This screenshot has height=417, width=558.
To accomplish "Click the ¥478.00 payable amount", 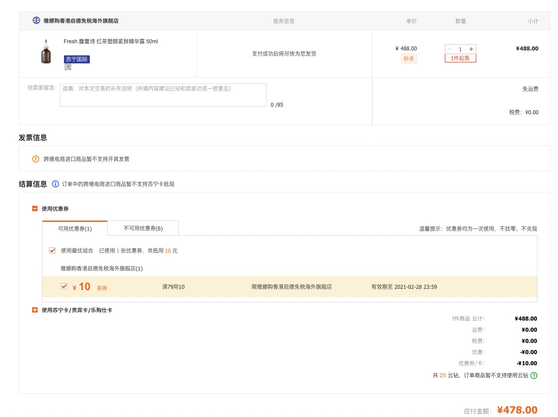I will 517,410.
